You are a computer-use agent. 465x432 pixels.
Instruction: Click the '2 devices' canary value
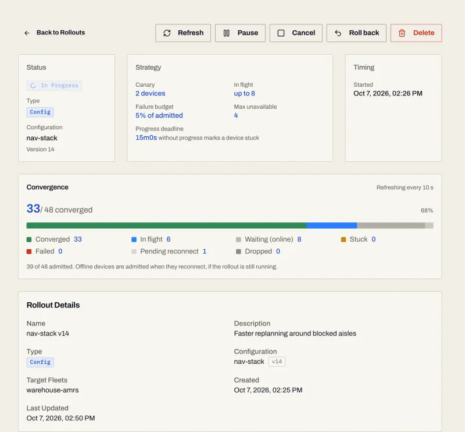click(151, 94)
